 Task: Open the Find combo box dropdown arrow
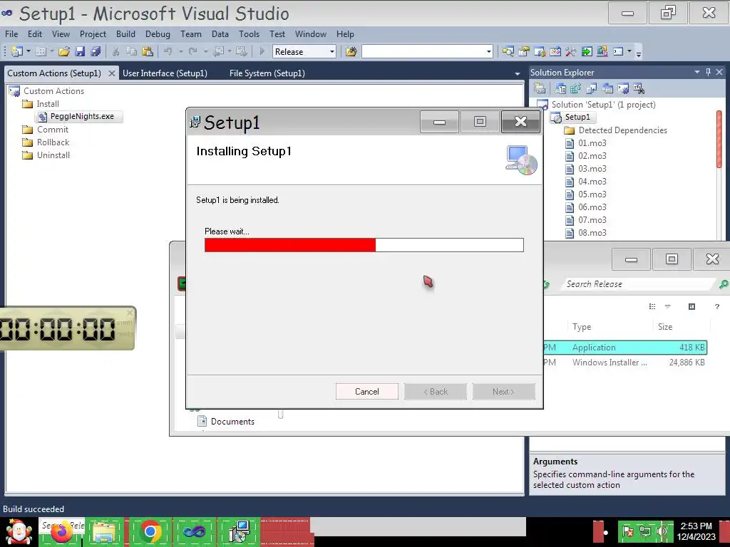click(x=489, y=51)
